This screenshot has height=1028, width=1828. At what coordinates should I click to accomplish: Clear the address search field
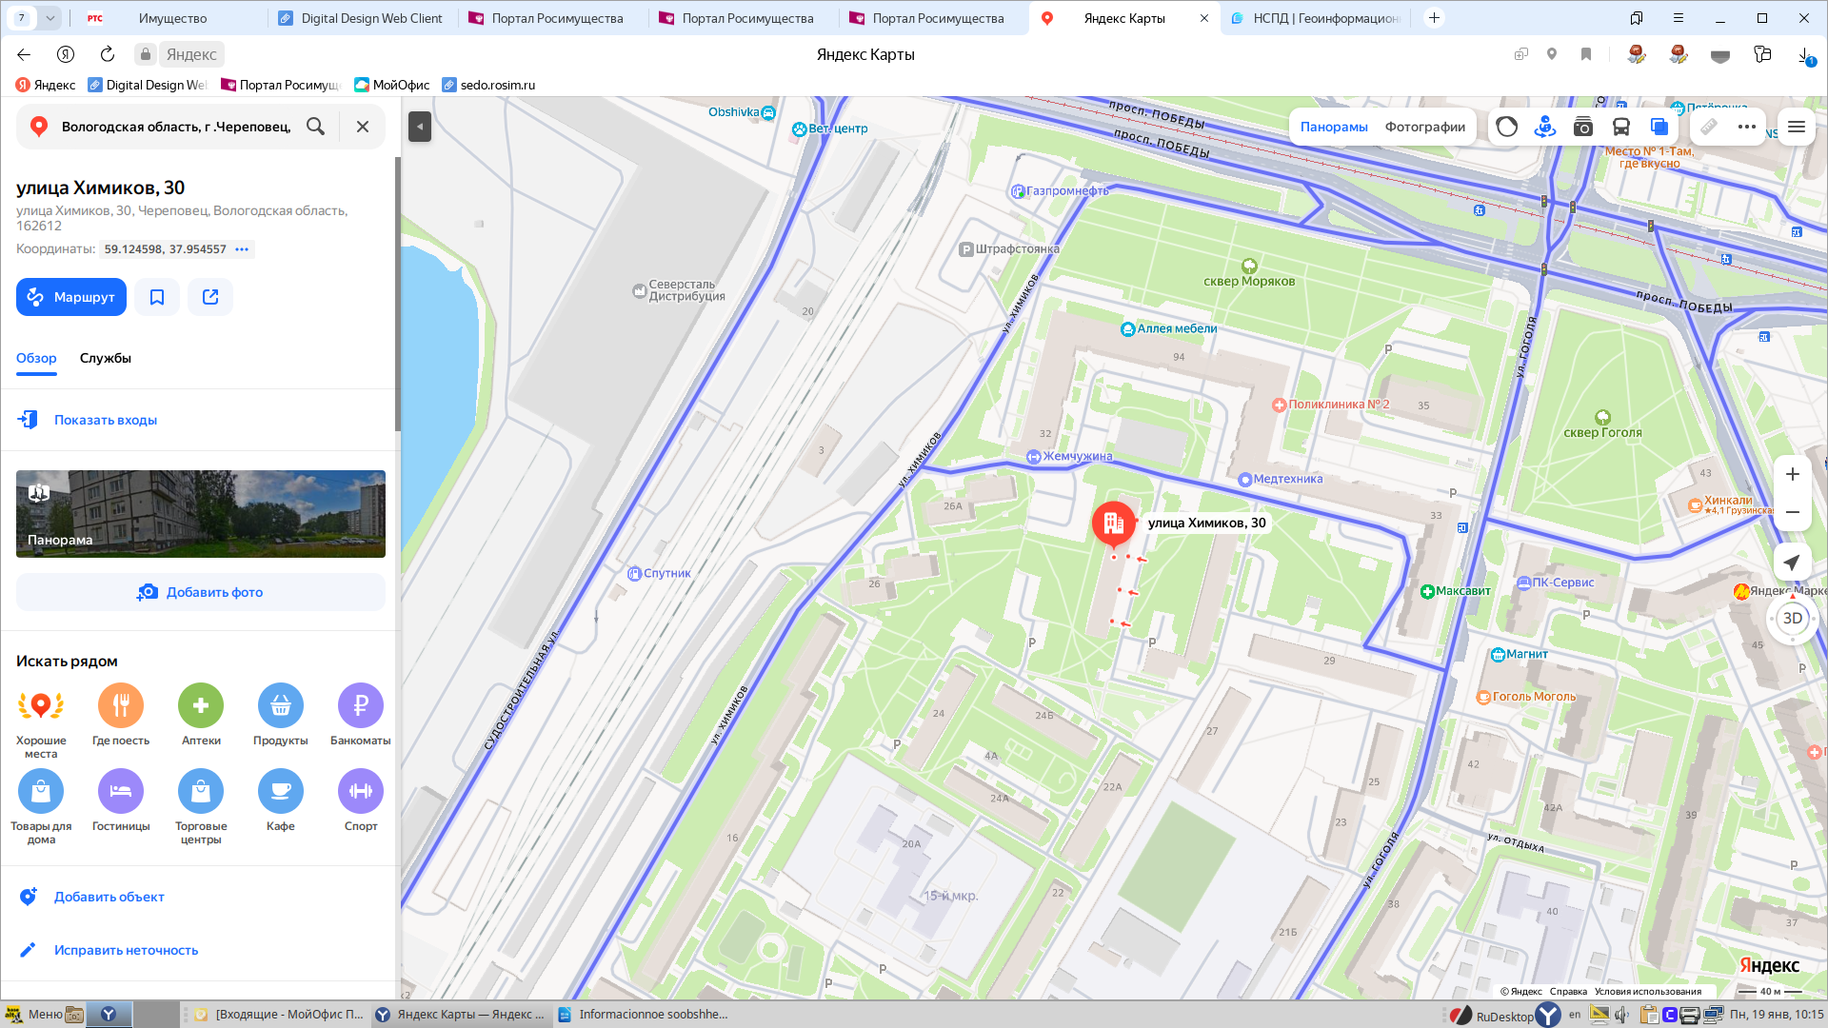(x=363, y=127)
